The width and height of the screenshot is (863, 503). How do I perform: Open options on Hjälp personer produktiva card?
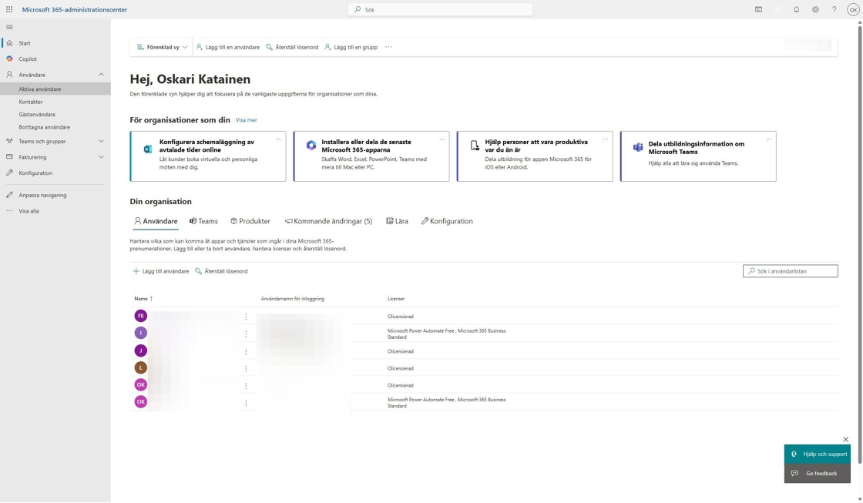click(x=606, y=139)
